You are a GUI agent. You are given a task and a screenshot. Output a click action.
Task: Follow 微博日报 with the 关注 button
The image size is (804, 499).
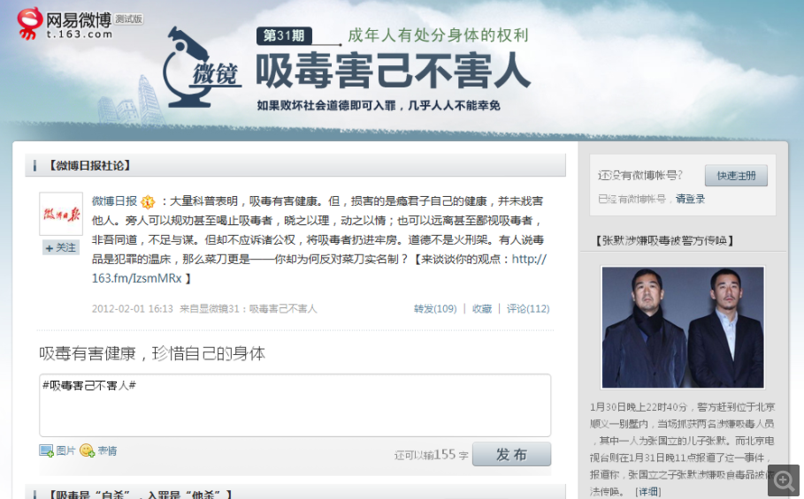click(x=61, y=247)
